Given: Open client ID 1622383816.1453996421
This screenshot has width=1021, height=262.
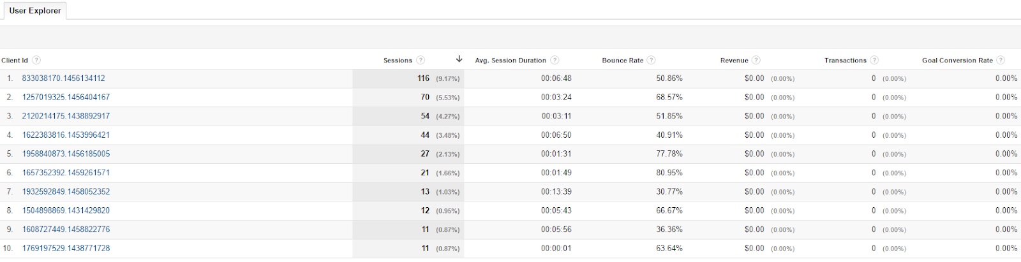Looking at the screenshot, I should 66,135.
